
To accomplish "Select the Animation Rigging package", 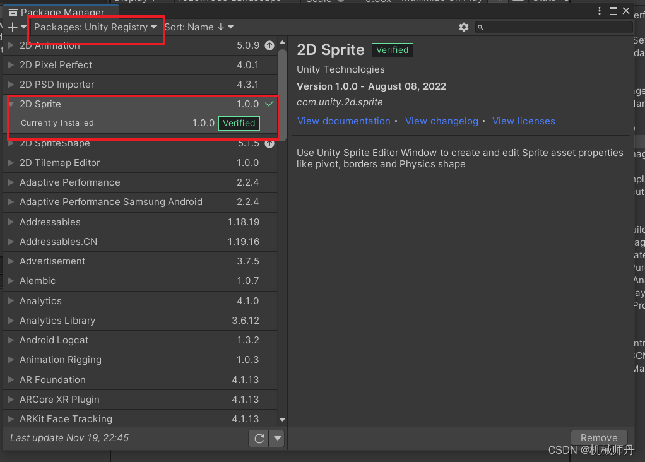I will tap(140, 360).
